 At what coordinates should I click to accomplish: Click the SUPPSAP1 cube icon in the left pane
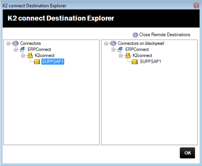[x=37, y=62]
